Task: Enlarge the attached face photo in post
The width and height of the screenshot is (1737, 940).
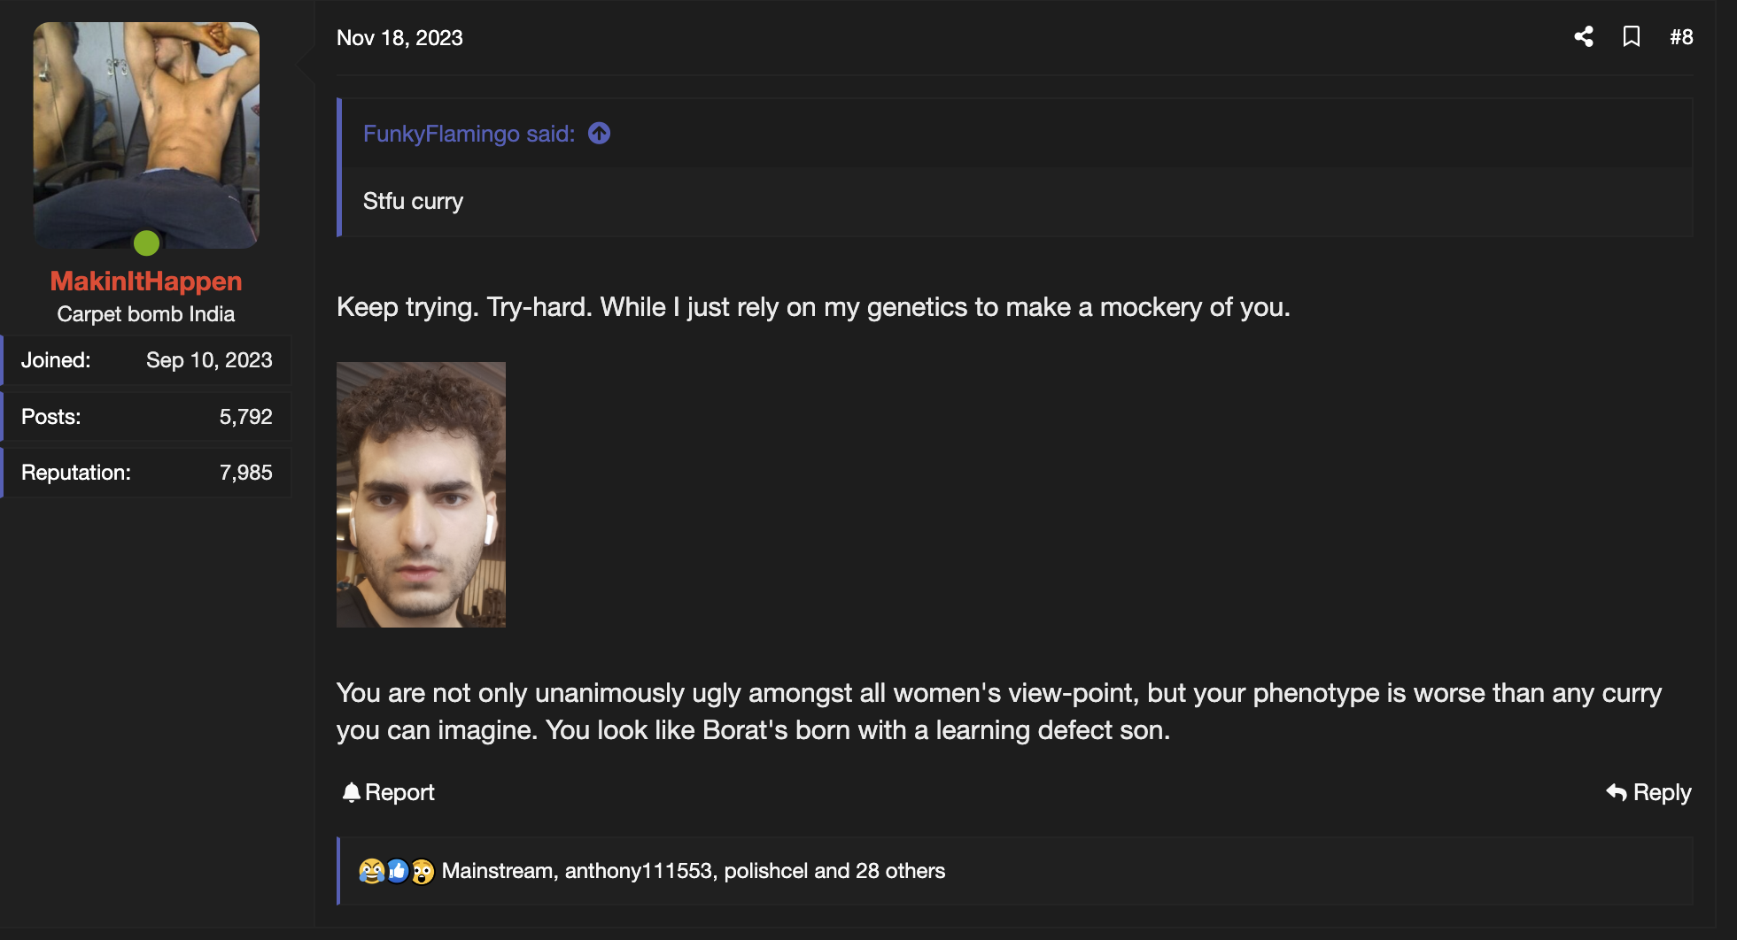Action: [x=421, y=494]
